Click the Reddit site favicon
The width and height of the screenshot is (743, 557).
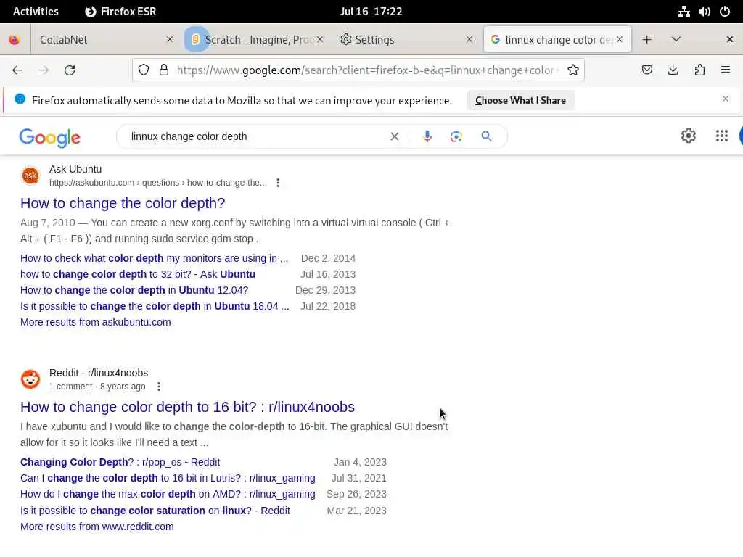click(30, 379)
